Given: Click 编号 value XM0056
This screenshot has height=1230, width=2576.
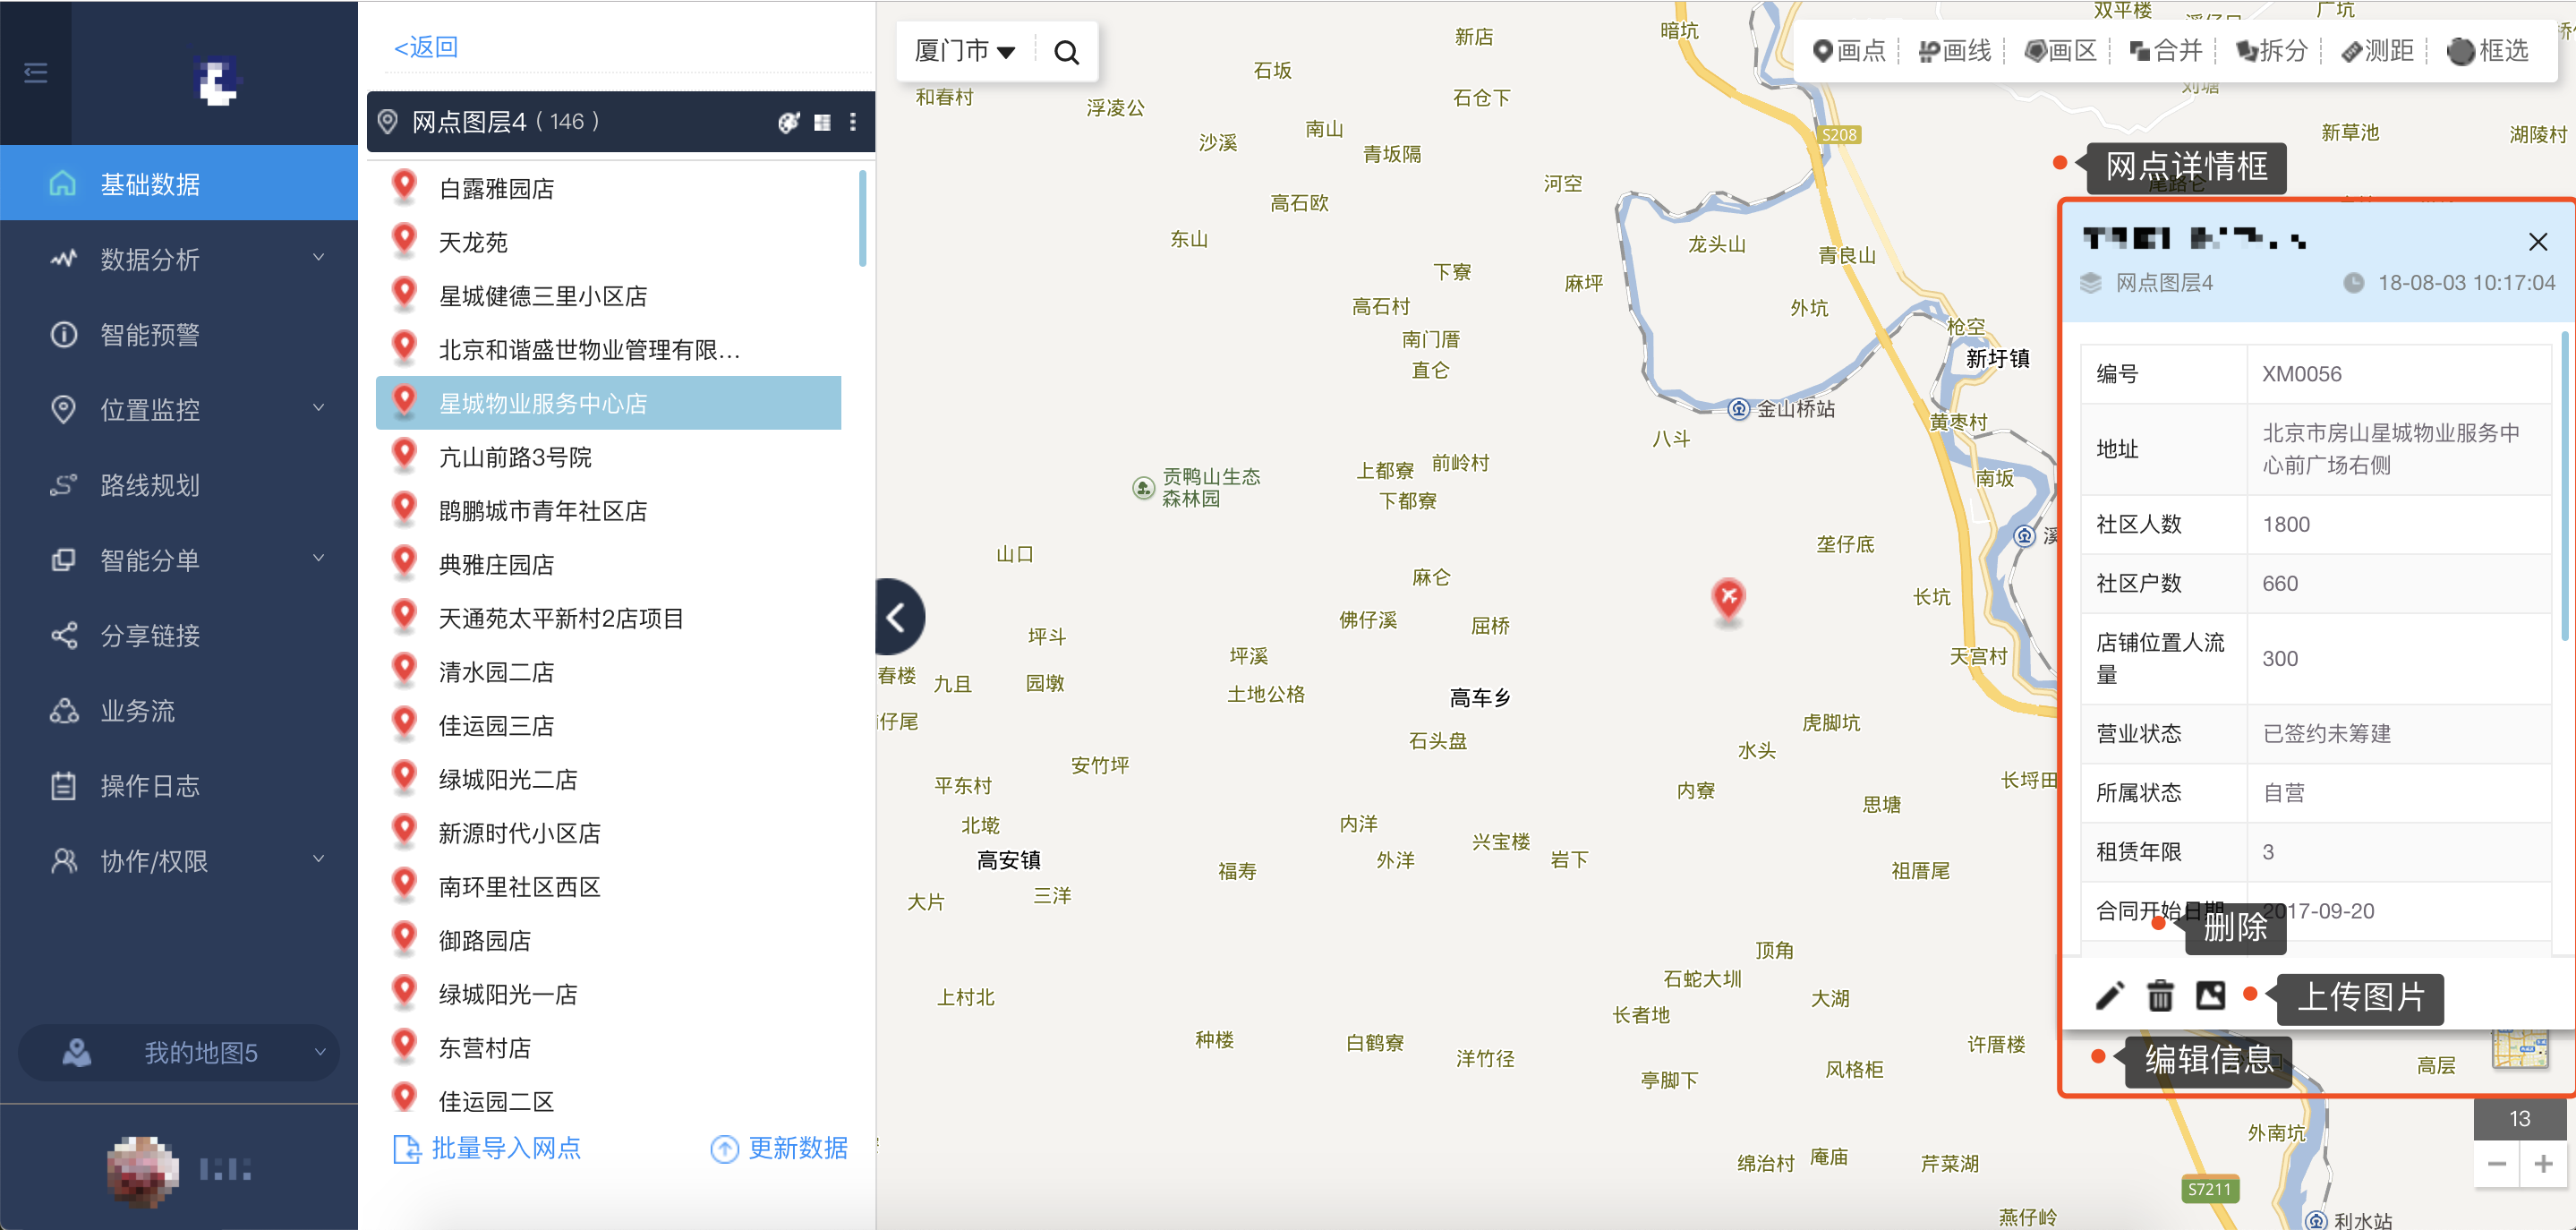Looking at the screenshot, I should (2302, 374).
